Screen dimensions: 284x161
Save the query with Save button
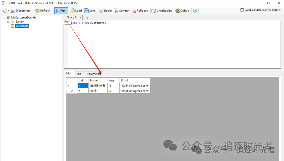[90, 11]
